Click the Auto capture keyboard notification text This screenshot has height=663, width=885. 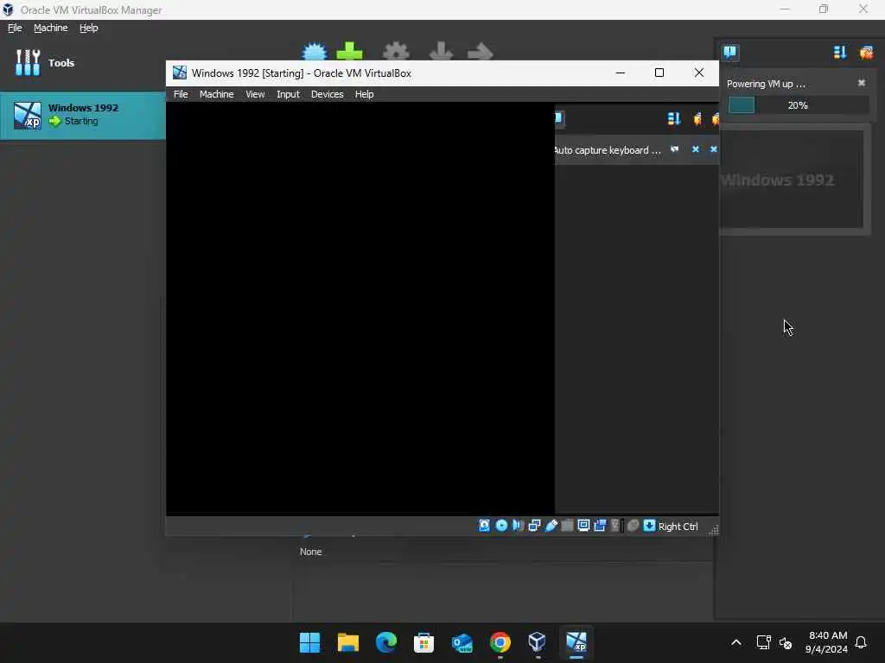tap(608, 150)
